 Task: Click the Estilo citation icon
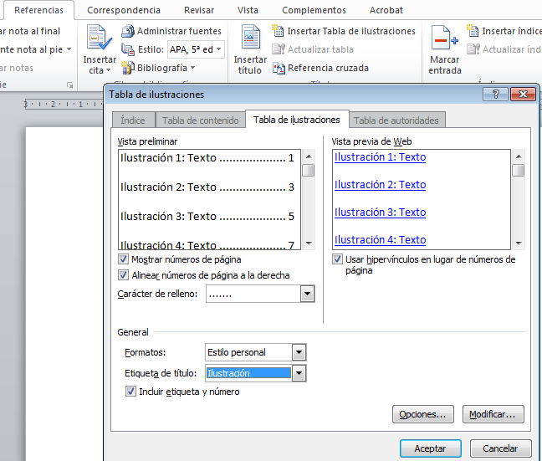point(128,49)
